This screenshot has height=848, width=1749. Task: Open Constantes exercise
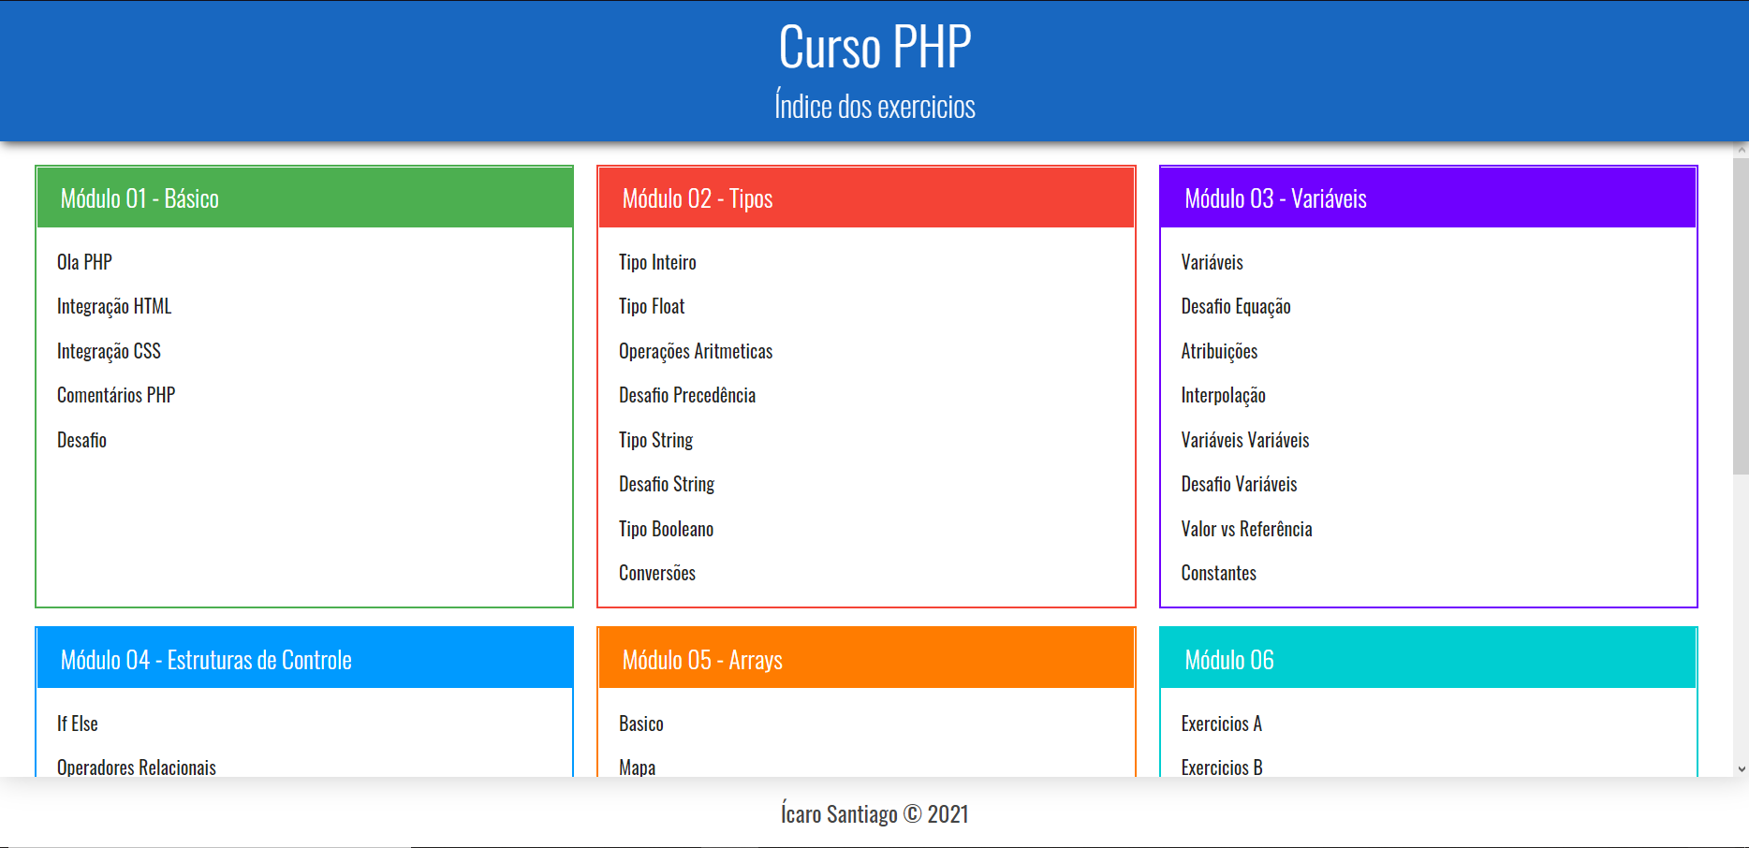pyautogui.click(x=1218, y=573)
